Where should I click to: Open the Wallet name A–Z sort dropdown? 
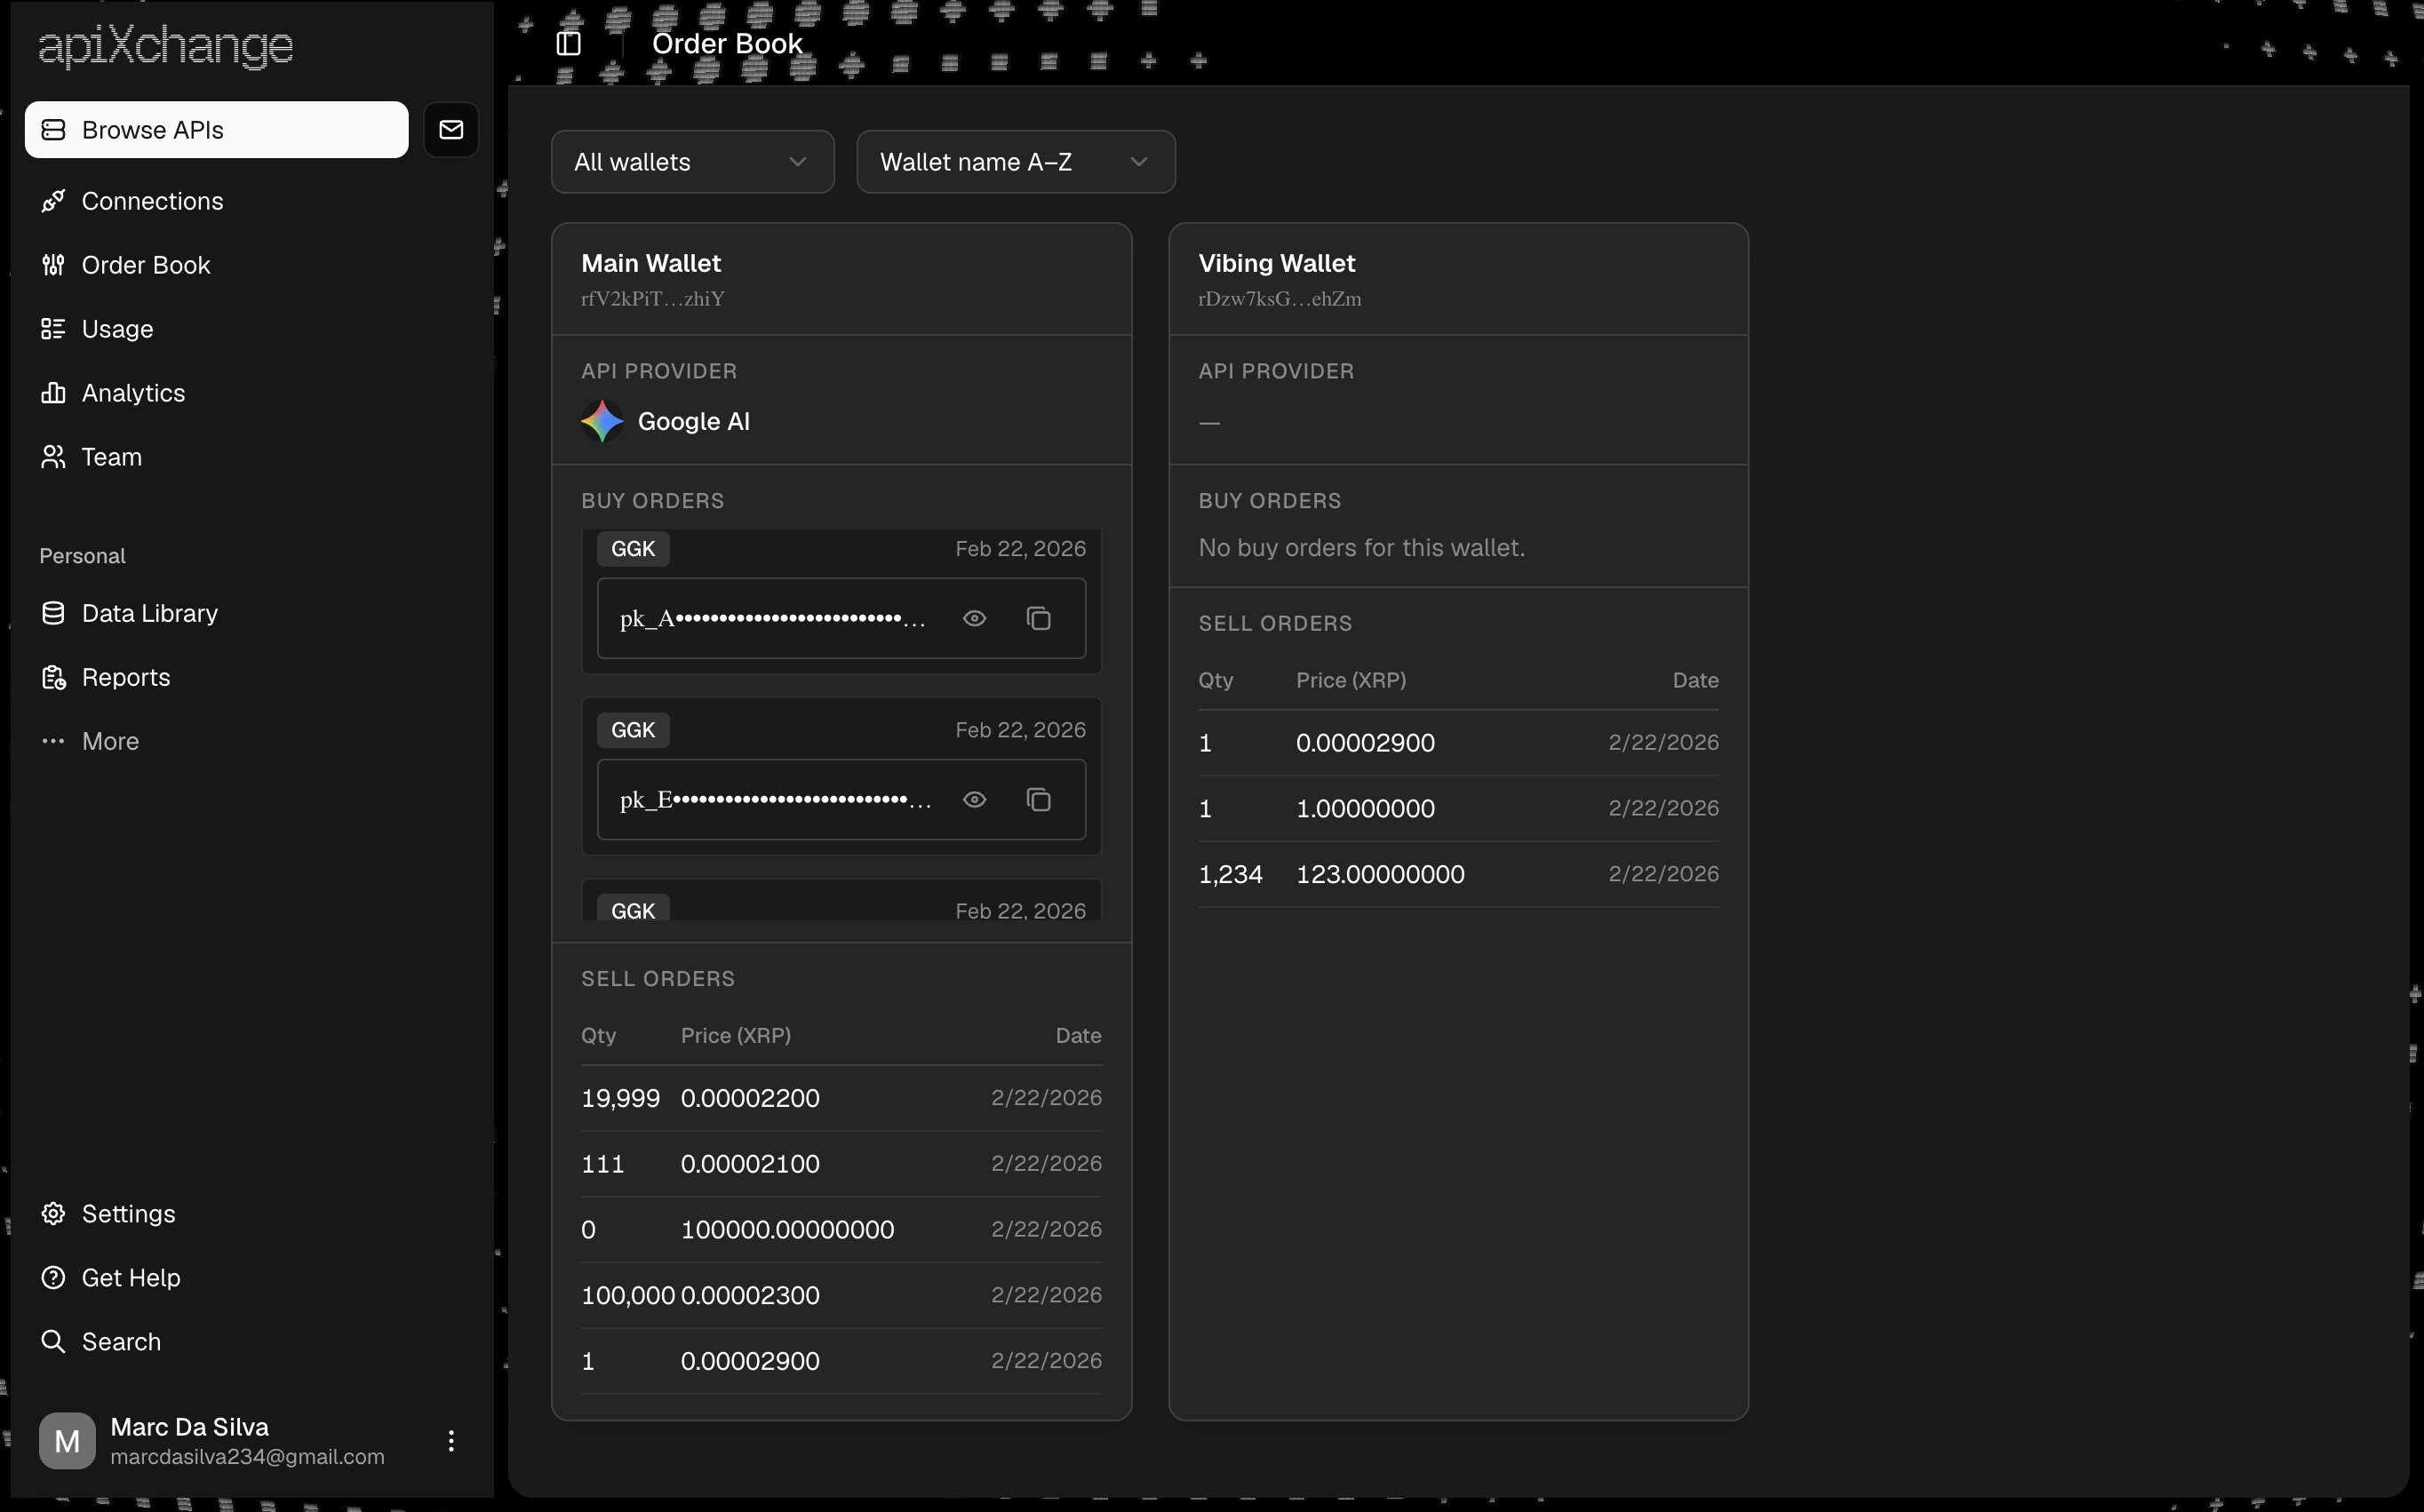pos(1015,162)
